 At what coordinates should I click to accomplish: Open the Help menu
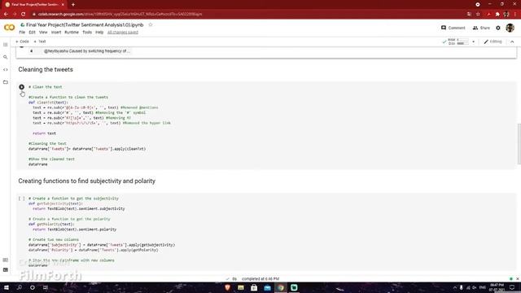[99, 33]
